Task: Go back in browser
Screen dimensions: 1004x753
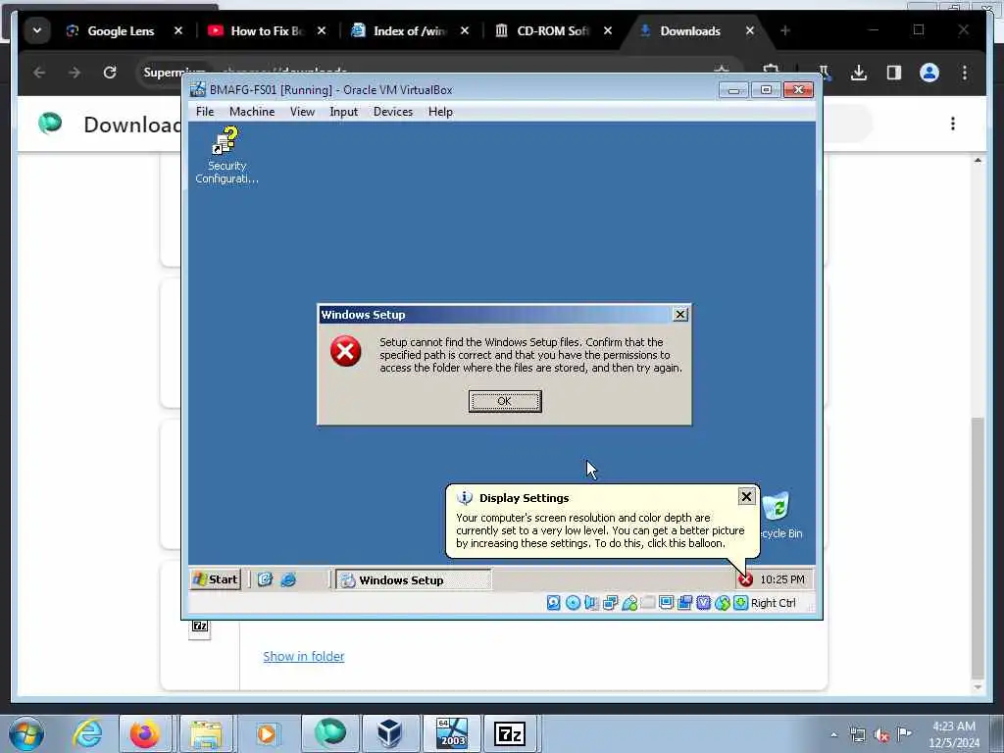Action: click(x=39, y=73)
